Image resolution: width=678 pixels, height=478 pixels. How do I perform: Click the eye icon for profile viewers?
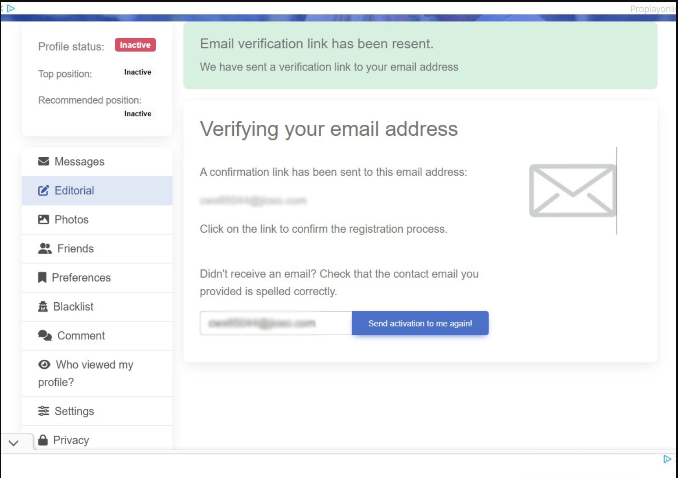pos(44,364)
